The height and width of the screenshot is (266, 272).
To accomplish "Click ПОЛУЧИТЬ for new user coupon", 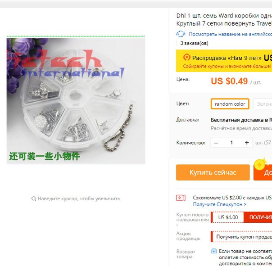I will 258,217.
